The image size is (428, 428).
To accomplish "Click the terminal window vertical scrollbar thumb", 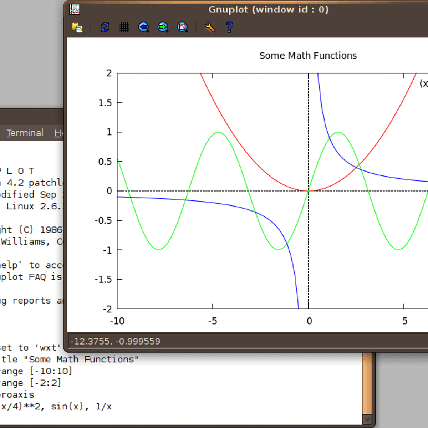I will pos(367,383).
